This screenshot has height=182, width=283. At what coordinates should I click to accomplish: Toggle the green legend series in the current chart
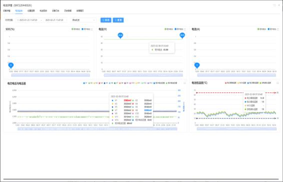click(261, 29)
